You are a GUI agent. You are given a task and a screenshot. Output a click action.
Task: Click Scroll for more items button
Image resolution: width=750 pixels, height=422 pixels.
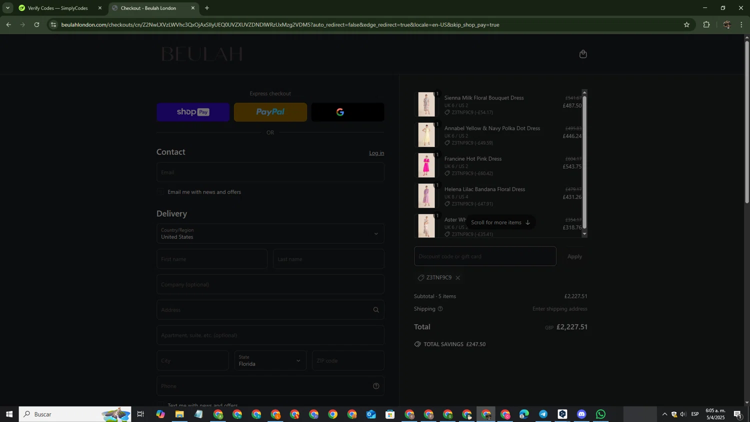click(x=500, y=222)
